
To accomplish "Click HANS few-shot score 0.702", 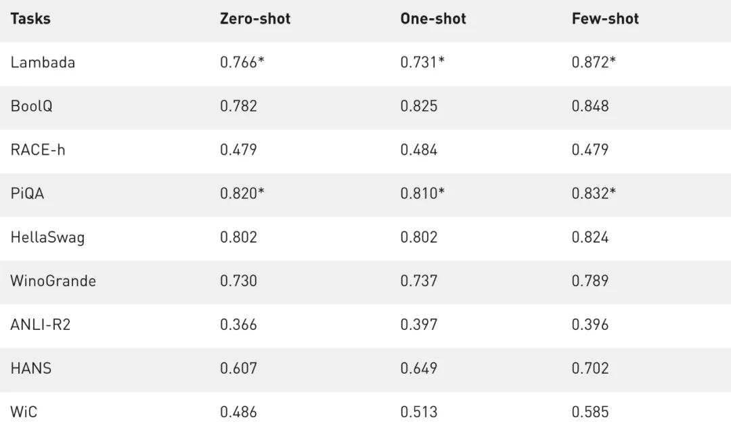I will click(x=590, y=368).
